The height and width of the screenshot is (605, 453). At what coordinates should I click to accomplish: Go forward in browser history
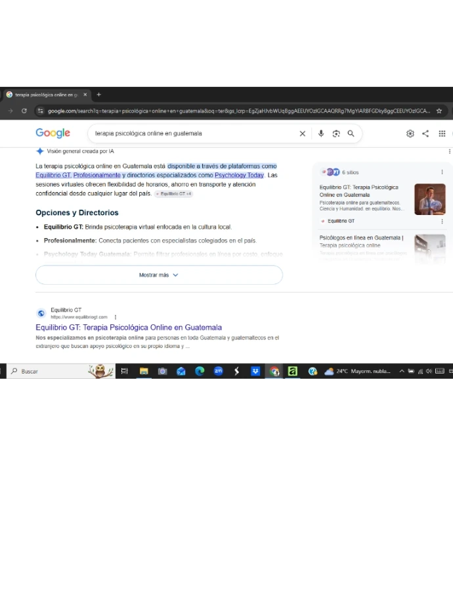[11, 110]
